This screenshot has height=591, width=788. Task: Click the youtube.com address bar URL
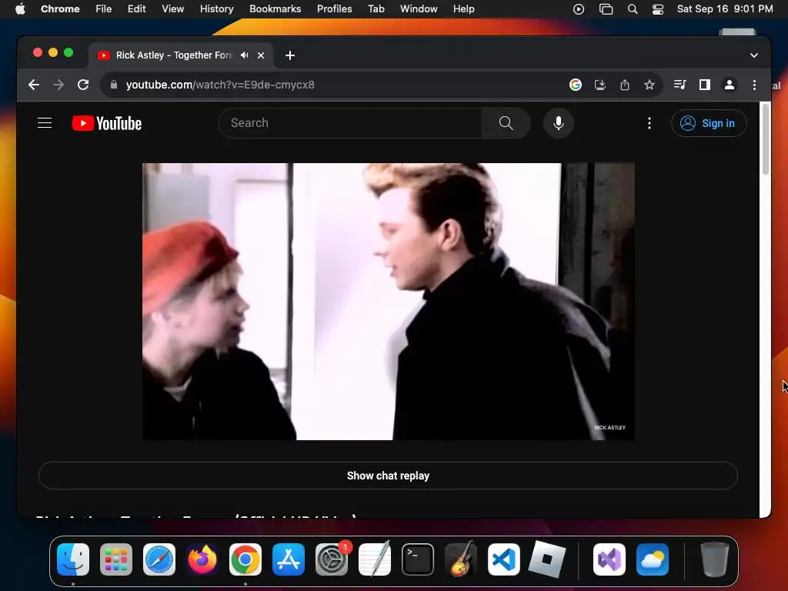pyautogui.click(x=220, y=85)
